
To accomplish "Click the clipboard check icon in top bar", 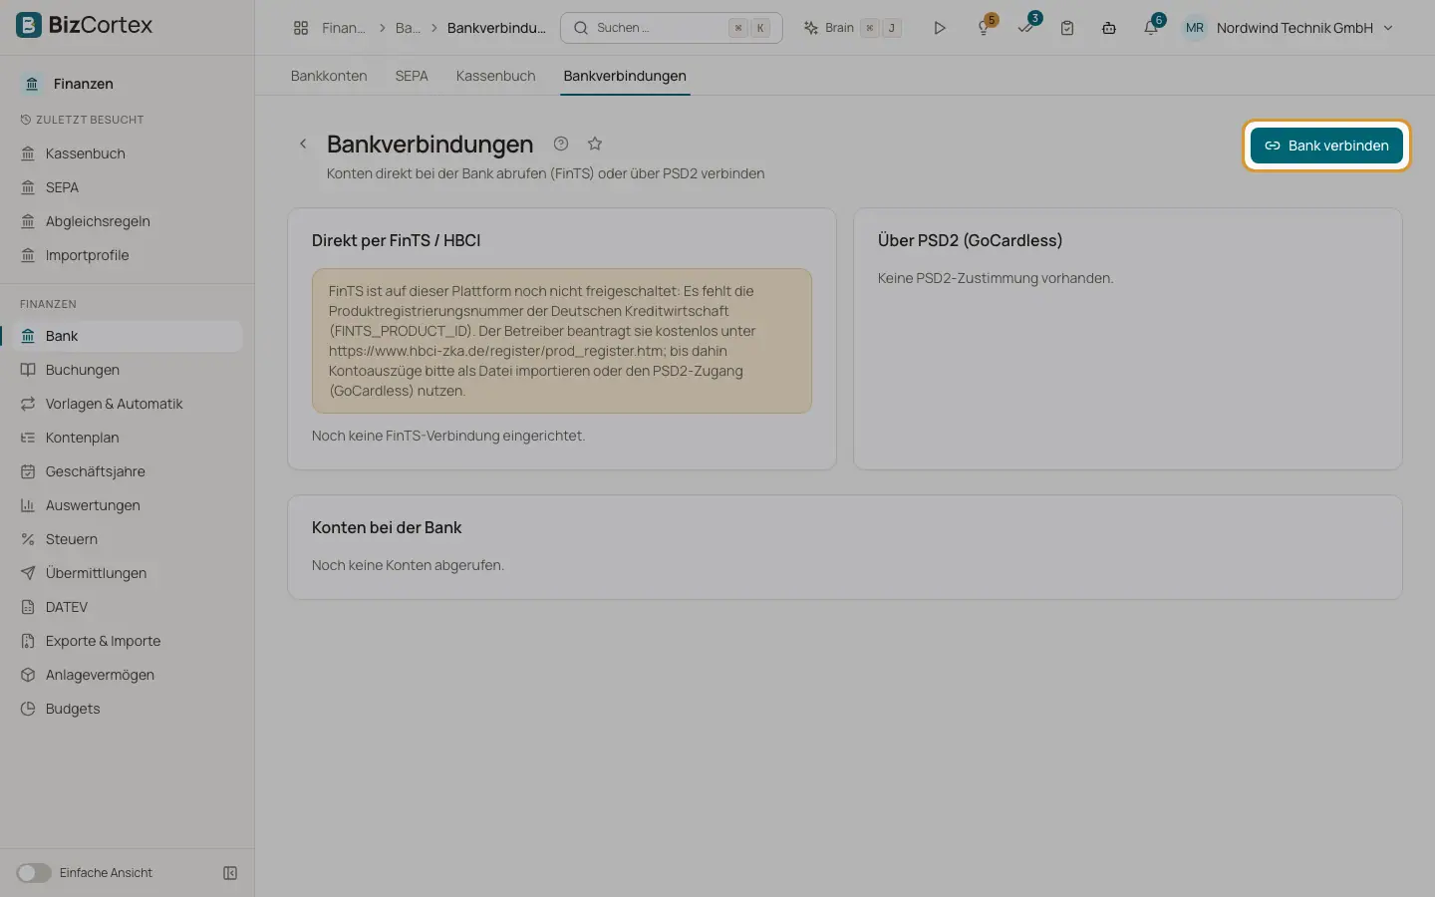I will pos(1067,28).
